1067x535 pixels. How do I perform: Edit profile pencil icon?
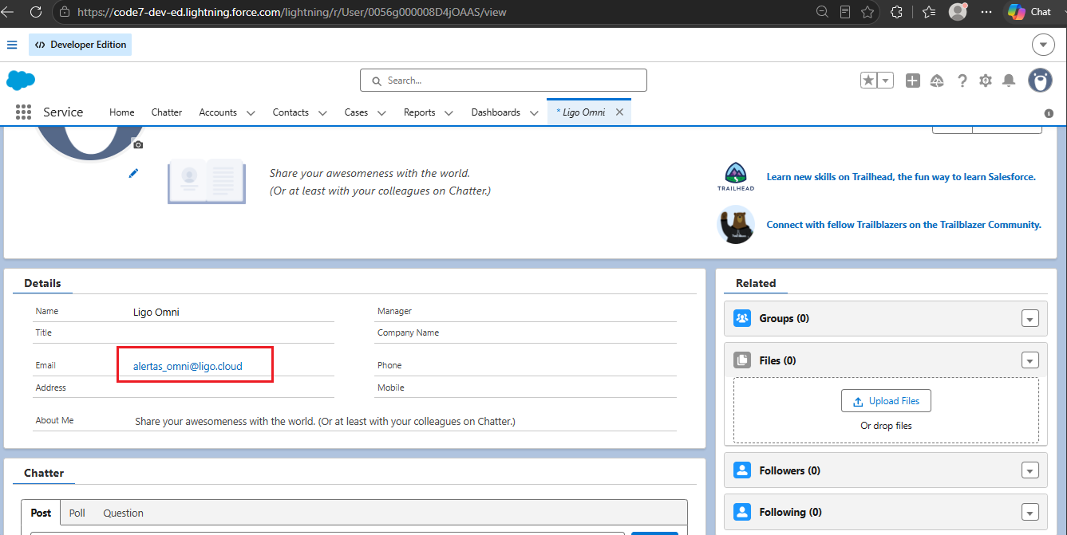coord(133,173)
